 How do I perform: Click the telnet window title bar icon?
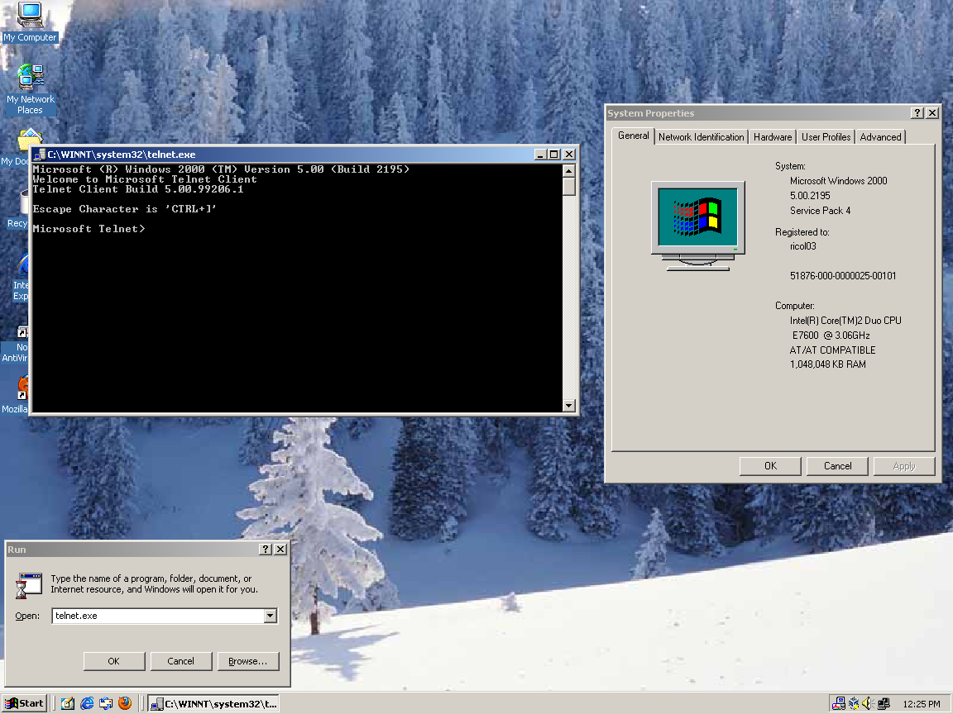tap(40, 155)
